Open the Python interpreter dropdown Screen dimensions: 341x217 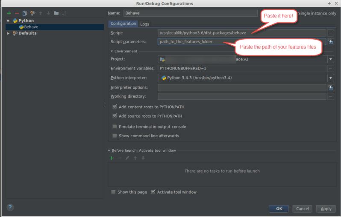(331, 78)
